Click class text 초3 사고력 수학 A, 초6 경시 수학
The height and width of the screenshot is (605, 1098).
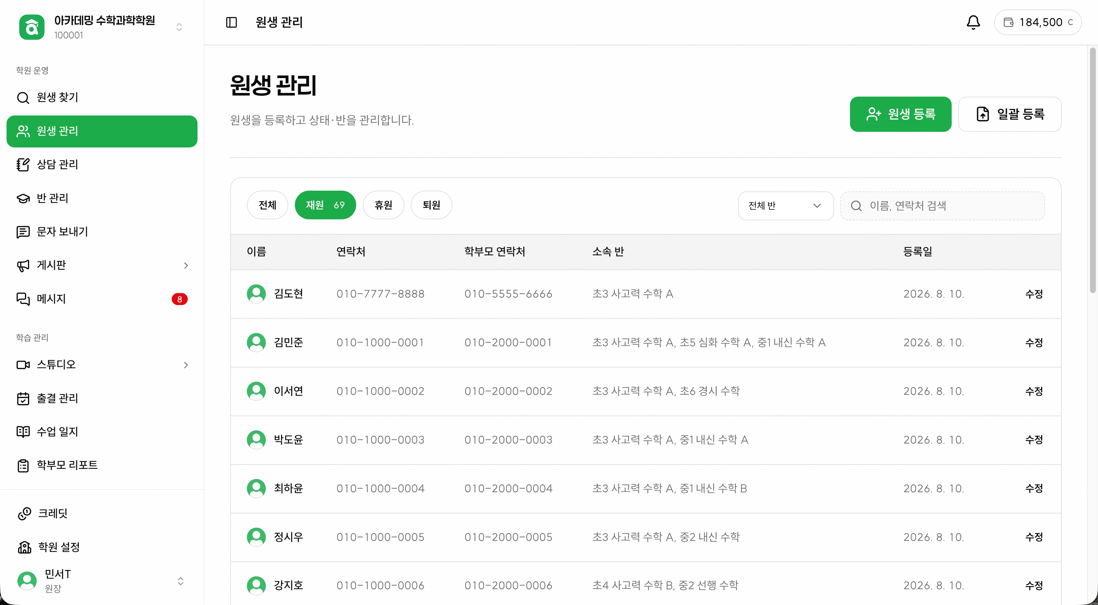(x=666, y=391)
